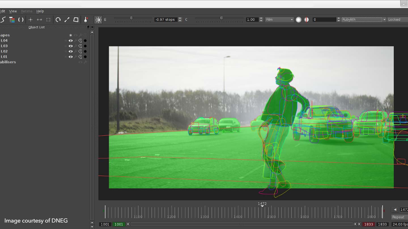Open the View menu
408x229 pixels.
coord(13,11)
